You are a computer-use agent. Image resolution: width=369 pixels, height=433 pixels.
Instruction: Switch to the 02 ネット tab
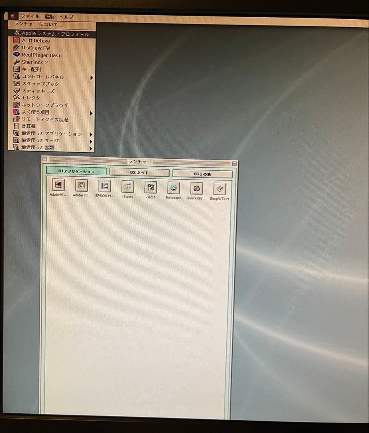[x=139, y=172]
